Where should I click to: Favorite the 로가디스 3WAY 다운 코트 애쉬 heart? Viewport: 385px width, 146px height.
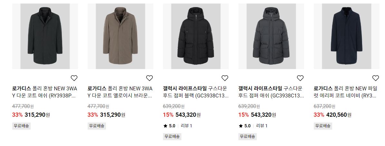(74, 78)
